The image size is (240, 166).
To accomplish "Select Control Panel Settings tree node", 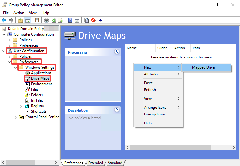I will coord(42,117).
